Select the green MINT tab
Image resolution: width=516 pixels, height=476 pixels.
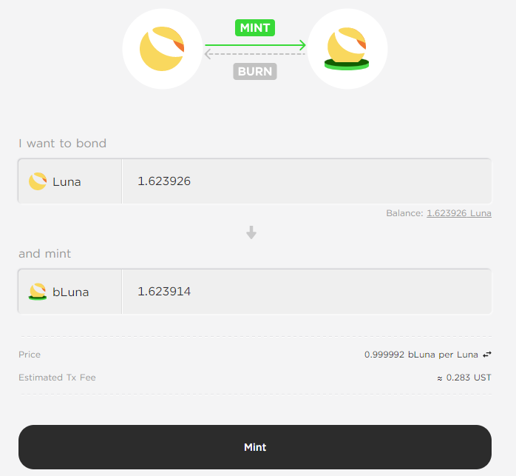[x=255, y=27]
